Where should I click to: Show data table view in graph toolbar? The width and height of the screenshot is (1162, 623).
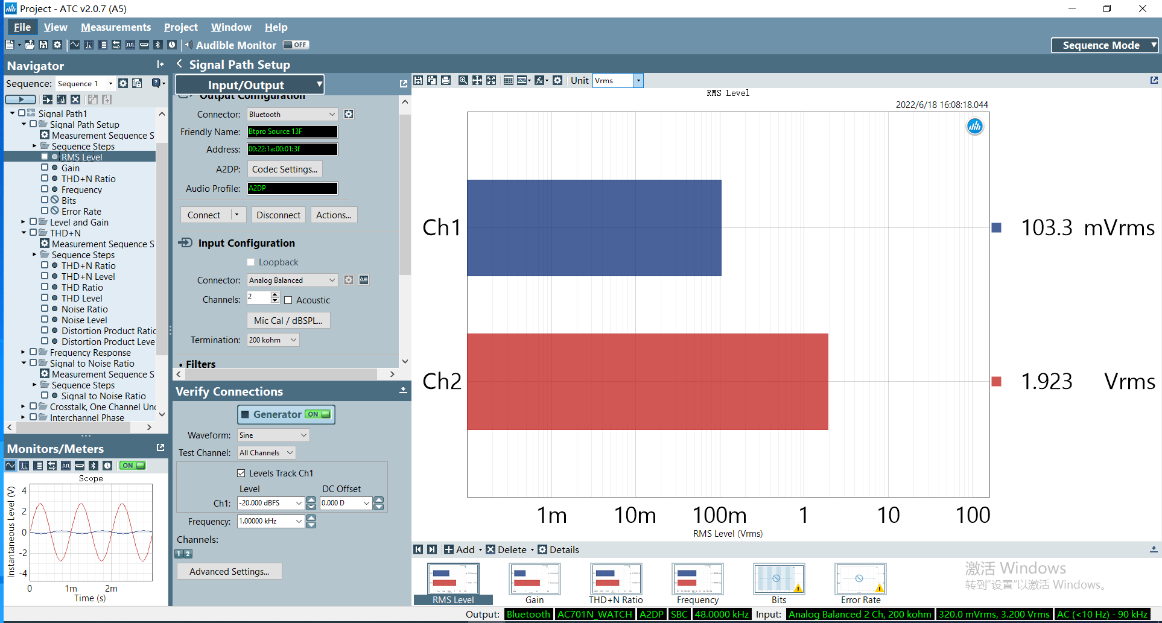508,80
